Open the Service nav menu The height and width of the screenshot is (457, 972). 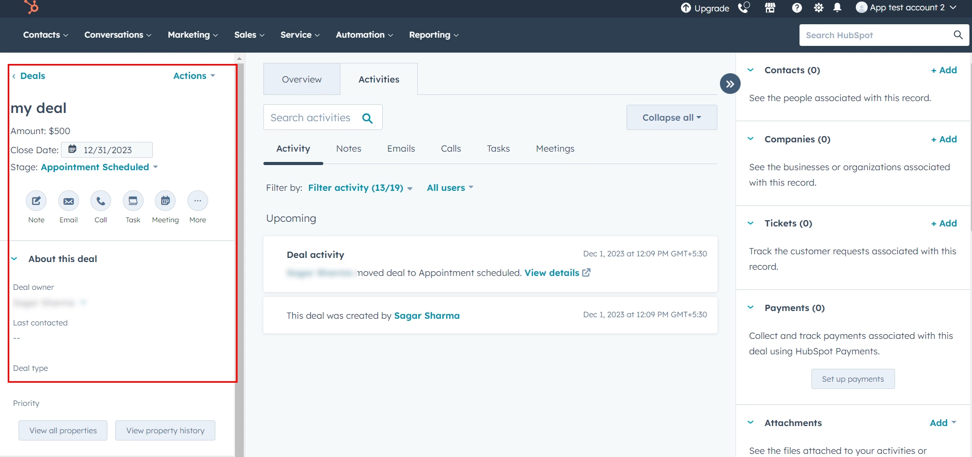pyautogui.click(x=300, y=35)
